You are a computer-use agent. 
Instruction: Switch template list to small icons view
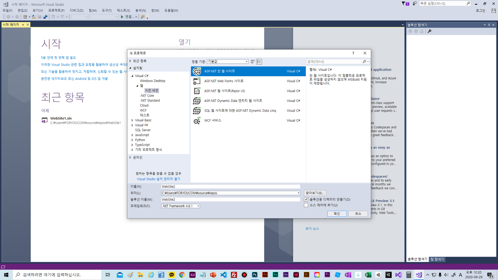coord(253,61)
